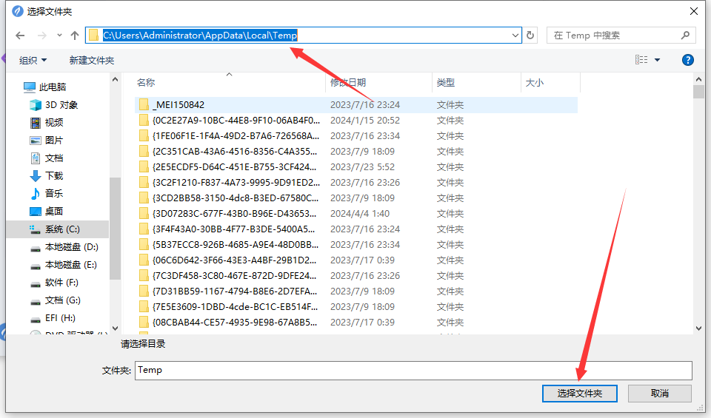The width and height of the screenshot is (711, 418).
Task: Click the view layout icon
Action: point(641,60)
